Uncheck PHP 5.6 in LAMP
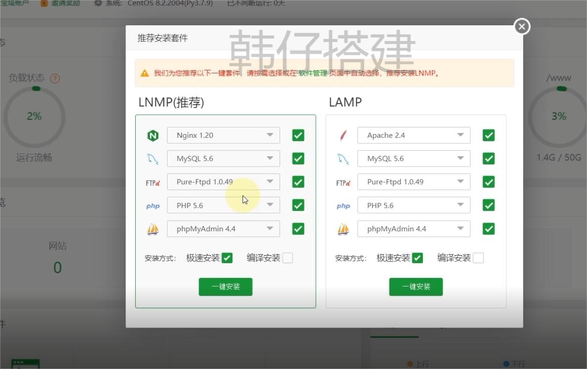The height and width of the screenshot is (369, 587). [x=489, y=205]
